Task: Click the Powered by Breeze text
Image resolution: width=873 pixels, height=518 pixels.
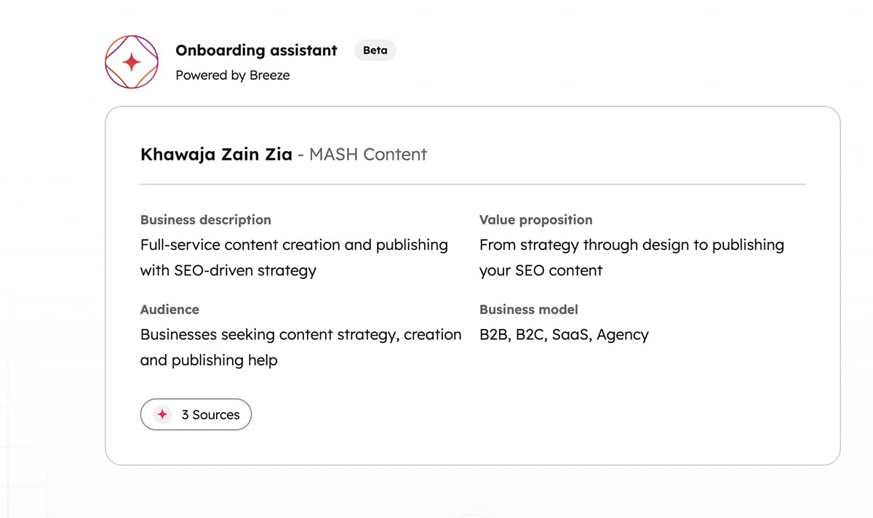Action: point(232,75)
